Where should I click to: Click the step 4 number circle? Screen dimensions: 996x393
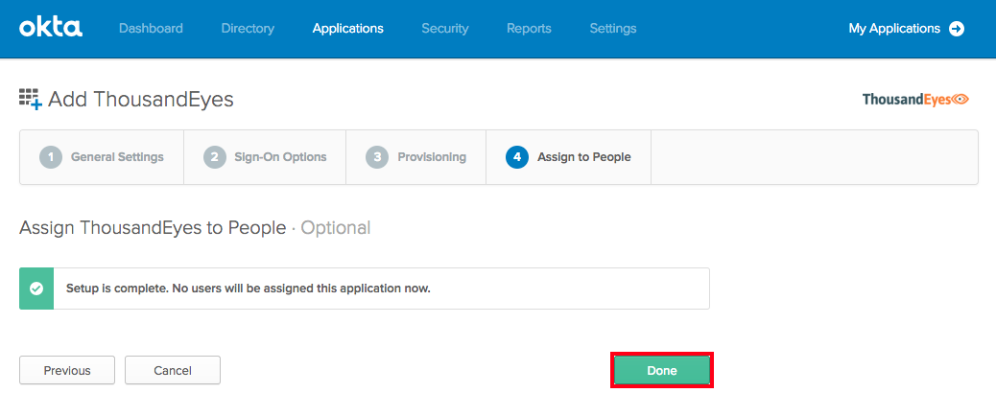tap(517, 157)
